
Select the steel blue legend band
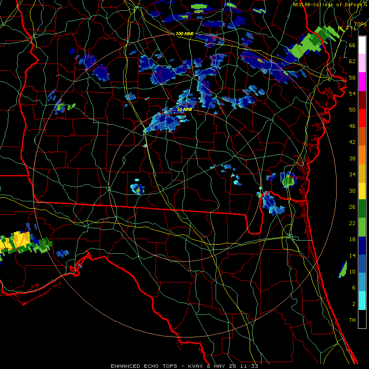pos(362,282)
